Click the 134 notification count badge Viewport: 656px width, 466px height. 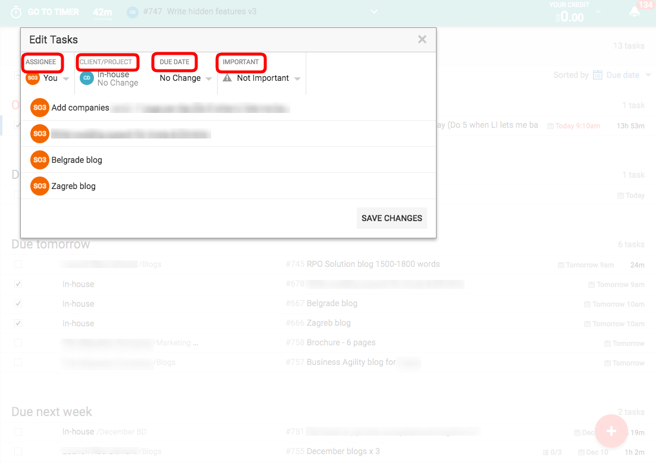pyautogui.click(x=645, y=5)
